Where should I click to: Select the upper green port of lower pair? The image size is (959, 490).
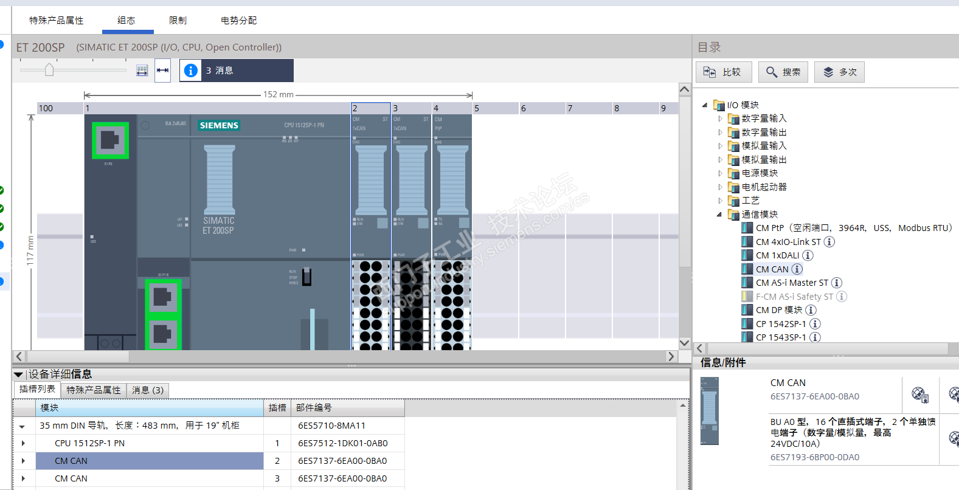click(163, 297)
